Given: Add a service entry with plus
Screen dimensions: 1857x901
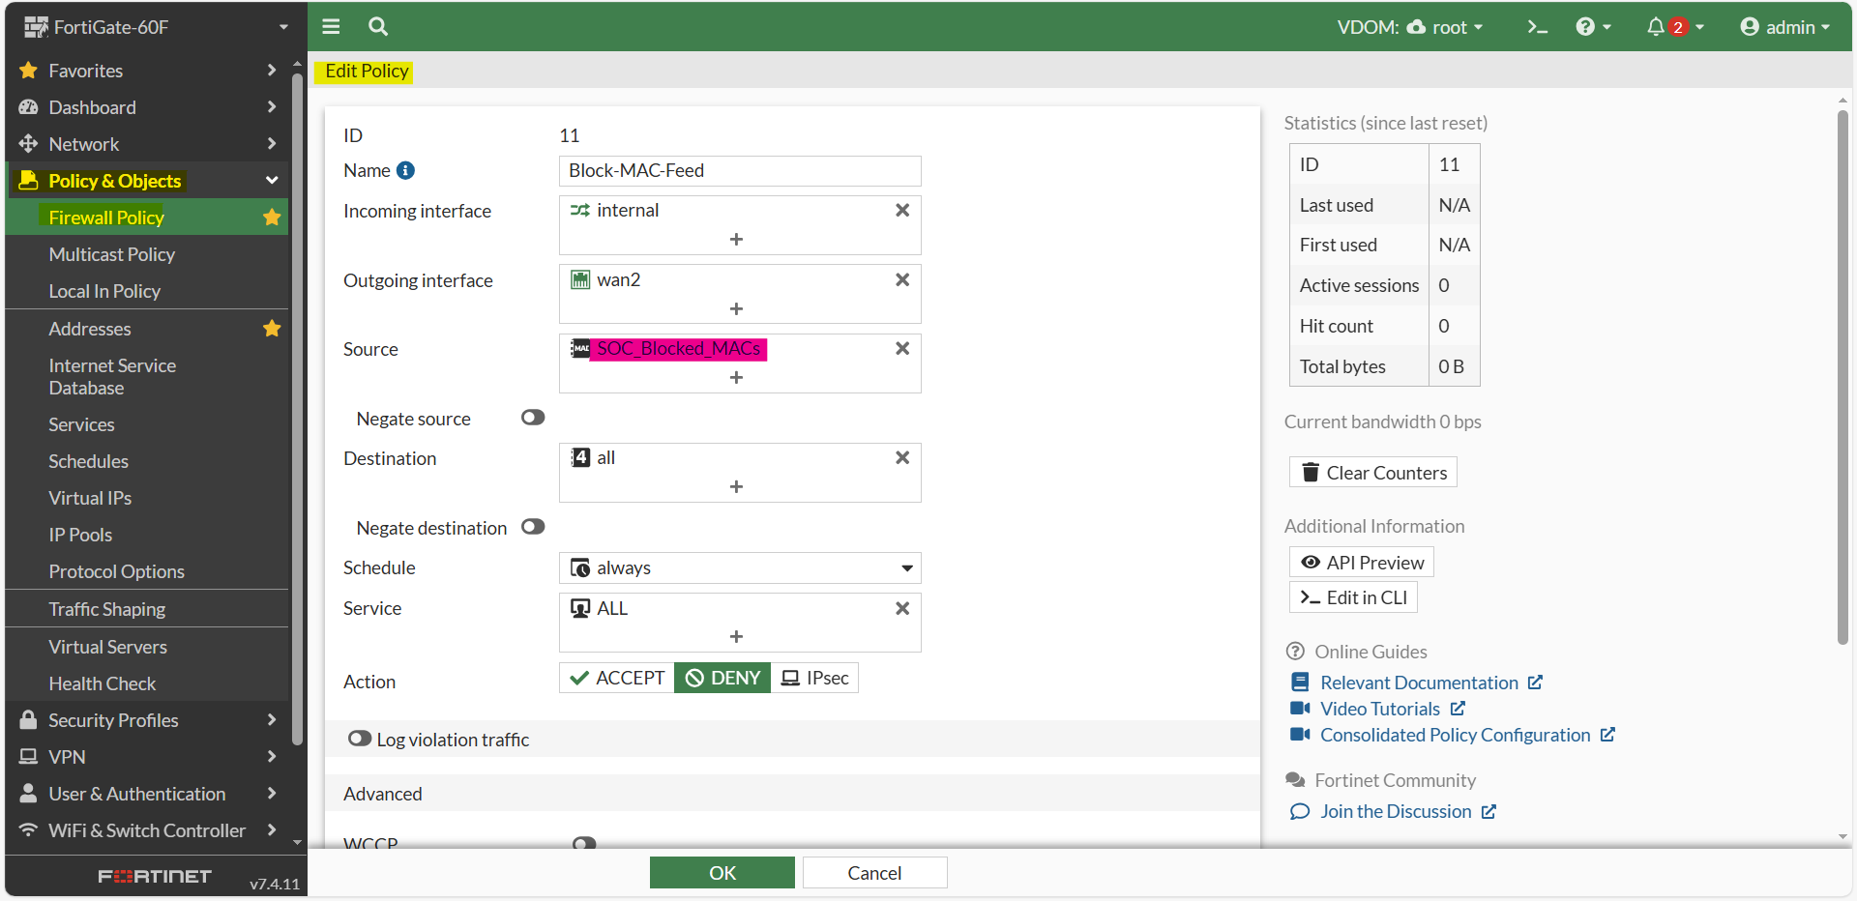Looking at the screenshot, I should coord(736,636).
